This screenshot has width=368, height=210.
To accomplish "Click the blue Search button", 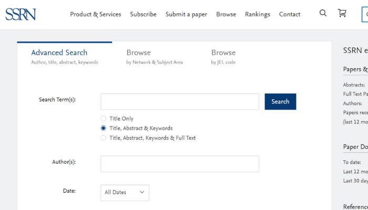I will pos(280,101).
